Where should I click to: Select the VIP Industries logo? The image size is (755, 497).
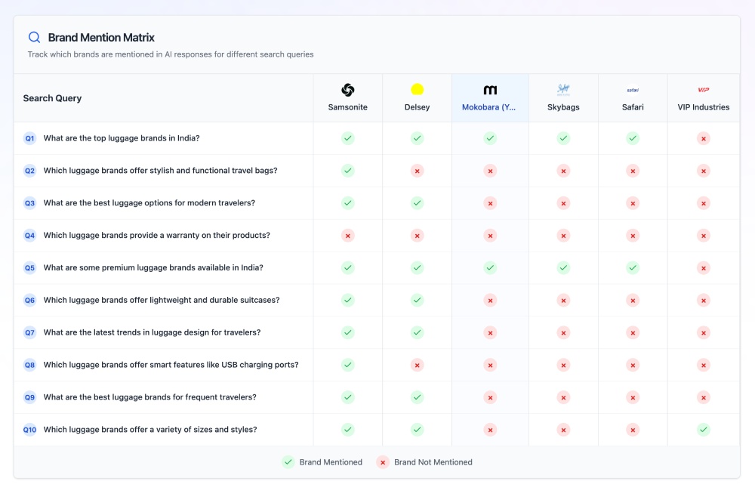click(x=703, y=88)
